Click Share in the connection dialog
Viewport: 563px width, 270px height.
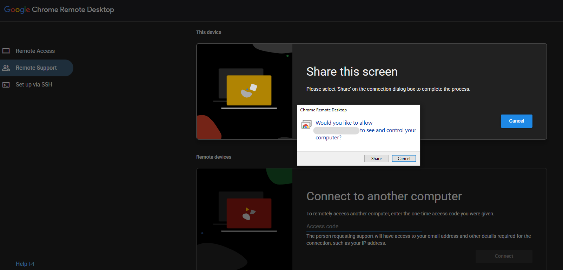[376, 159]
